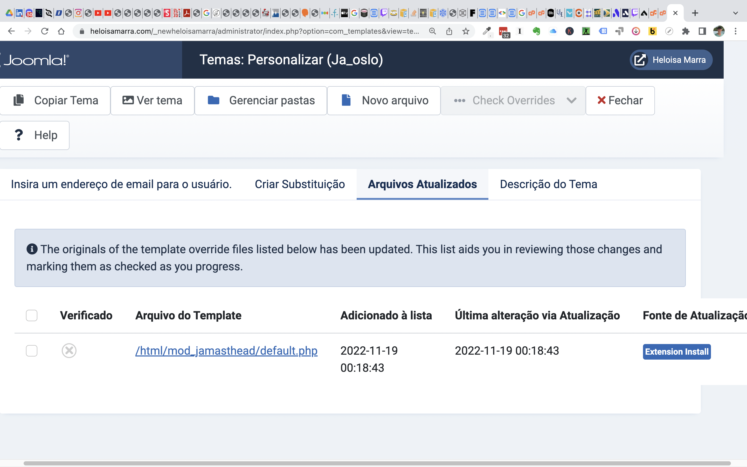Click the Heloisa Marra site button
The width and height of the screenshot is (747, 467).
coord(671,60)
